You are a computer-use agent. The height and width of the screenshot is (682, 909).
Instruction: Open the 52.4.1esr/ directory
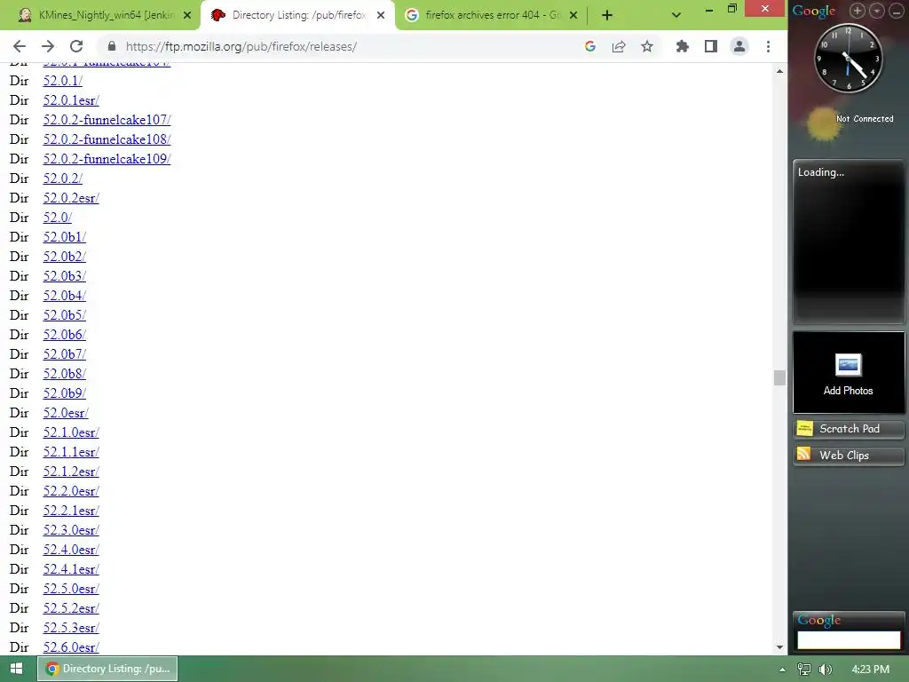click(x=71, y=569)
